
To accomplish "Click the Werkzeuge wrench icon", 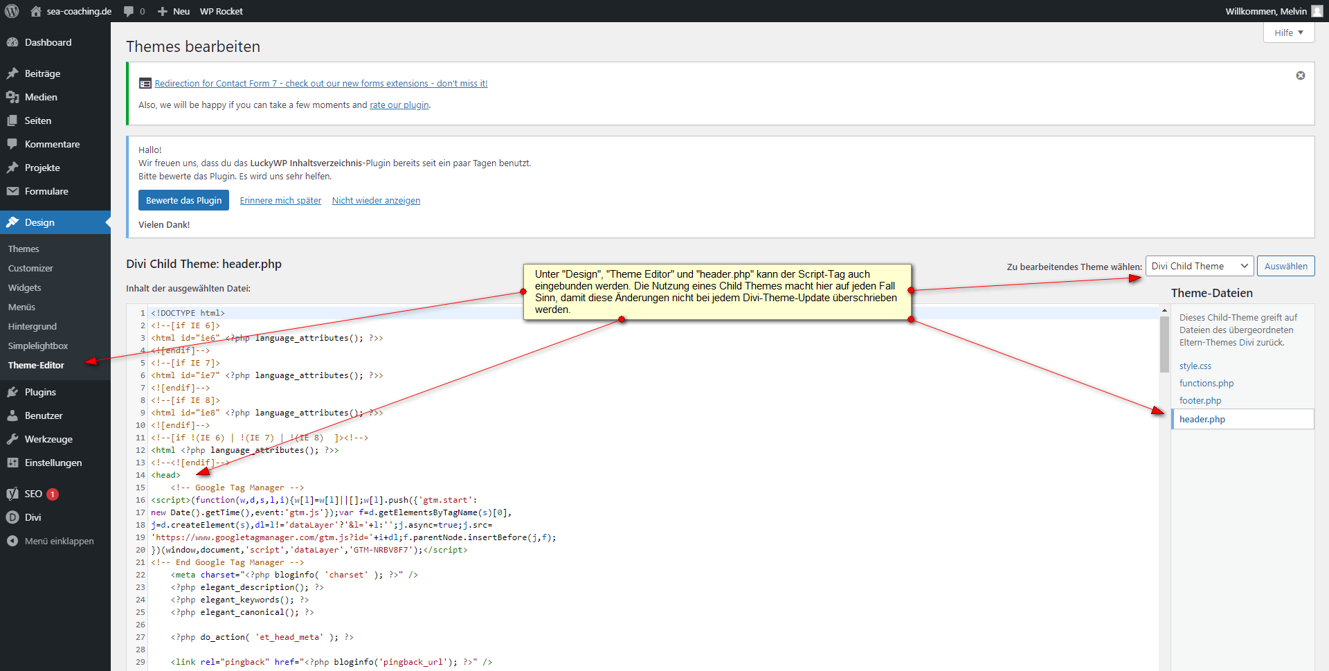I will (x=12, y=439).
